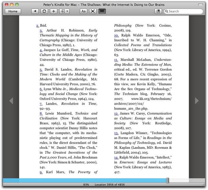
Task: Click the word 'Ibid.'
Action: click(x=43, y=25)
